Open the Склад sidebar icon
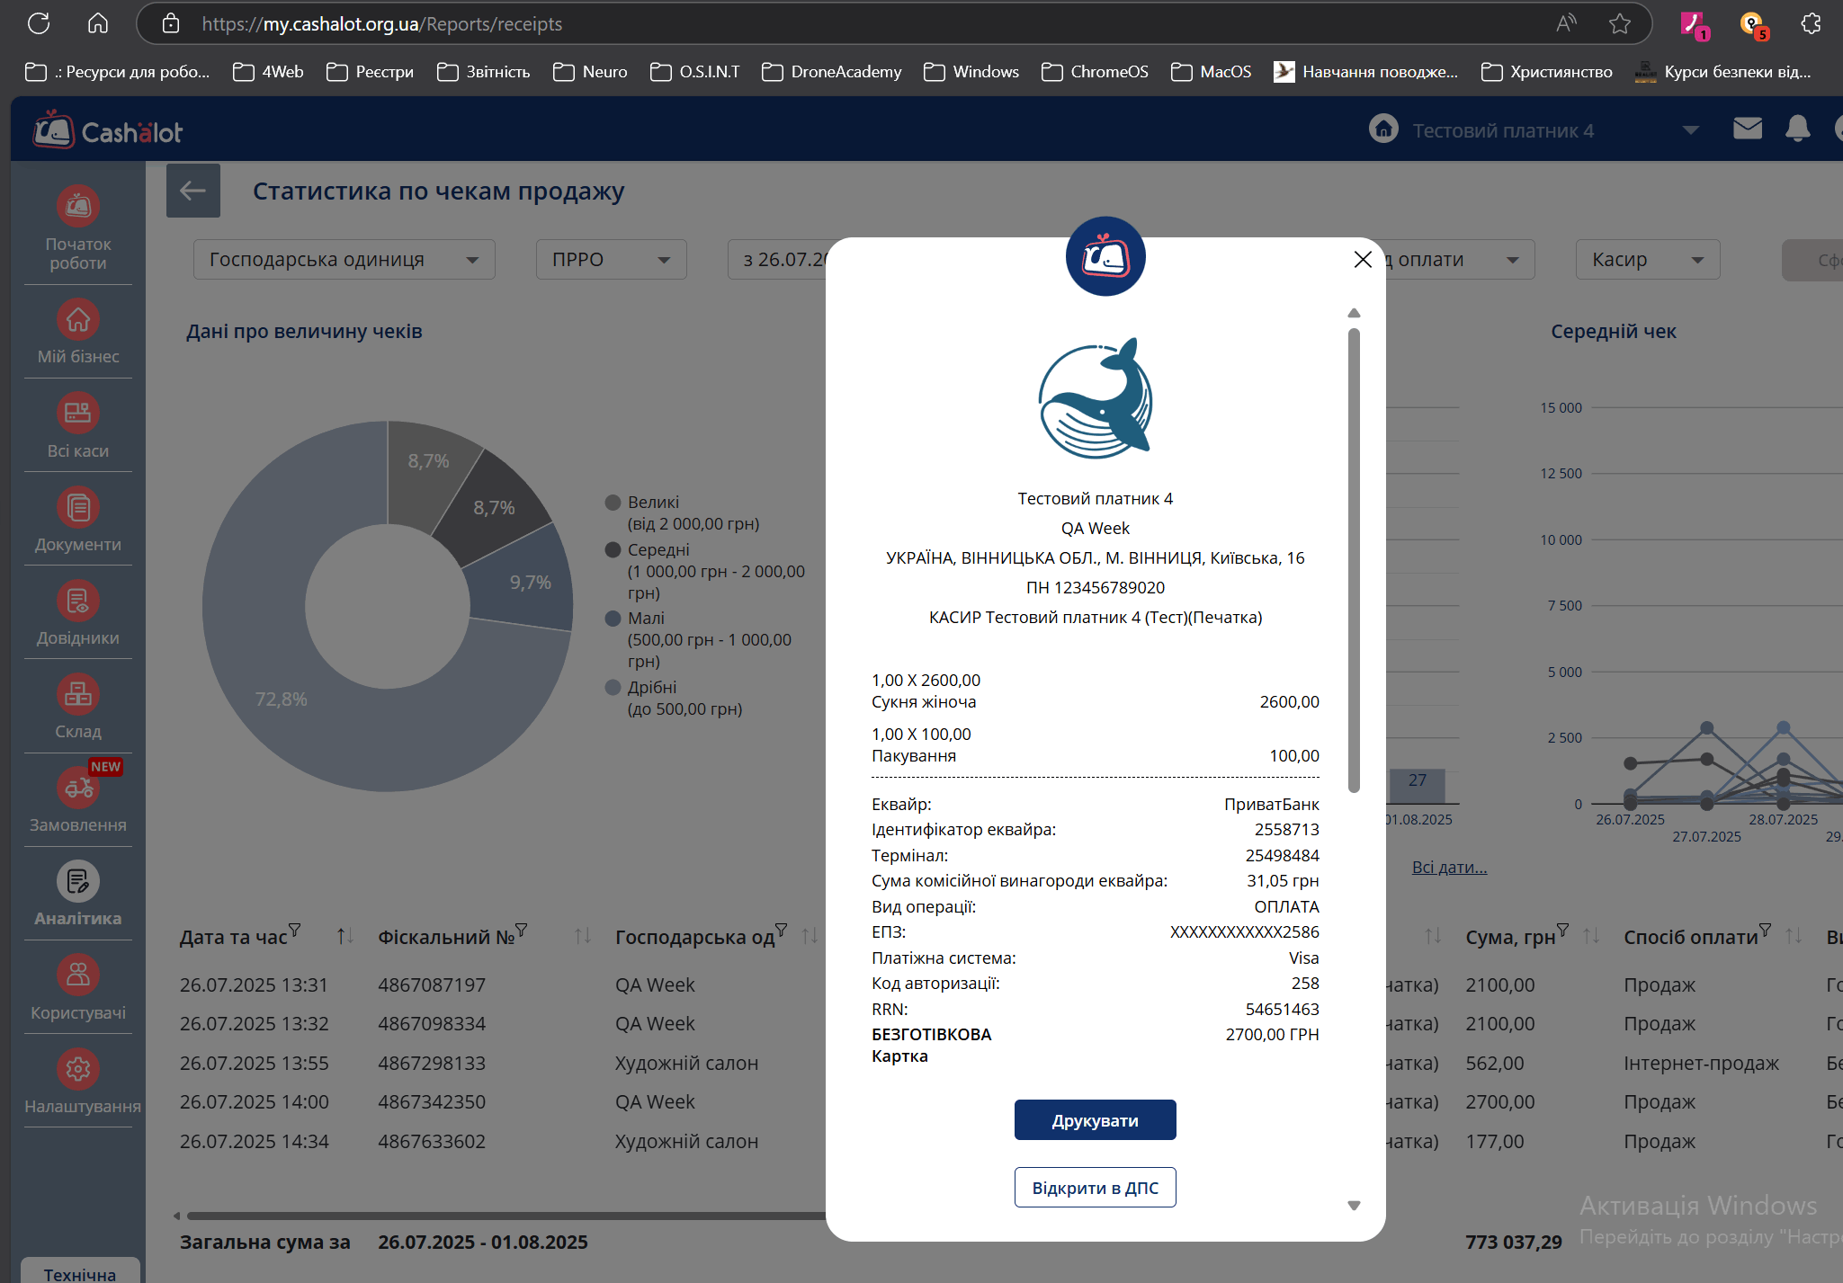Image resolution: width=1843 pixels, height=1283 pixels. pos(78,694)
